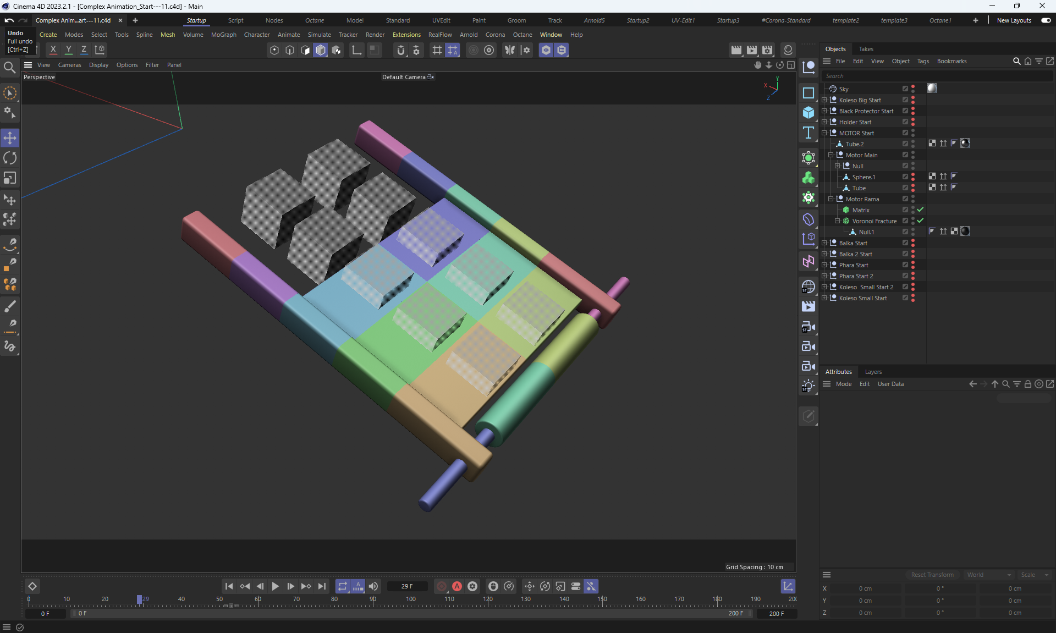Click the Autokeying red button

tap(457, 586)
